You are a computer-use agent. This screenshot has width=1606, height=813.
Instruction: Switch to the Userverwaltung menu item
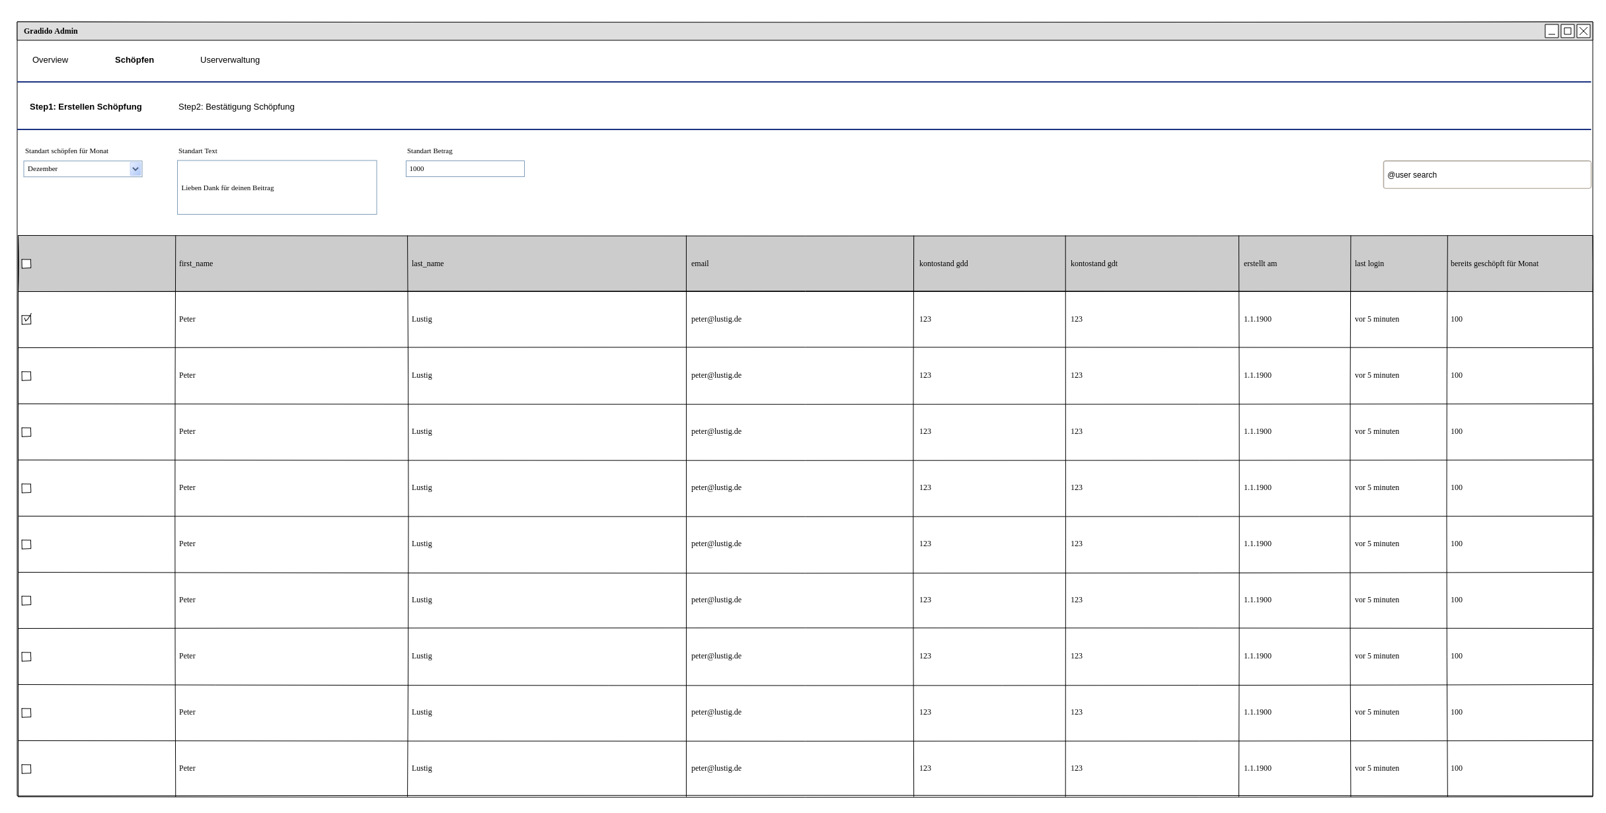(x=230, y=60)
